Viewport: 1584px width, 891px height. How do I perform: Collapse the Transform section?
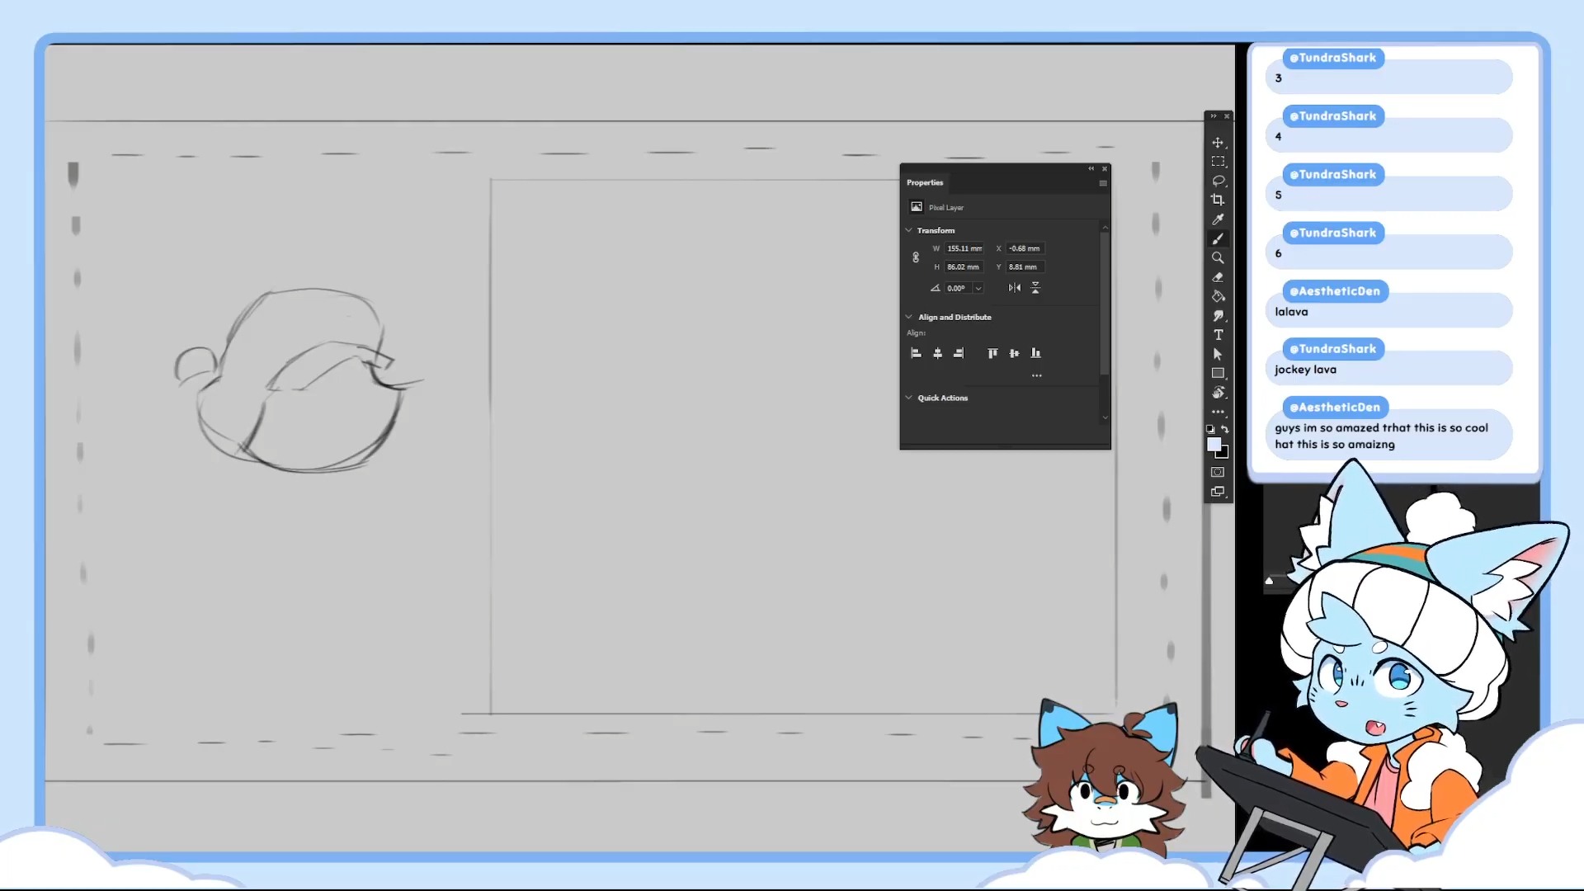tap(909, 230)
